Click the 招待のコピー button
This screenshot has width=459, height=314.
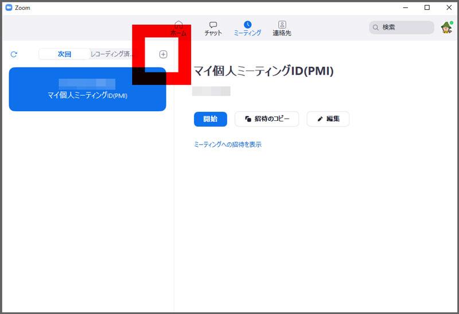(x=267, y=119)
